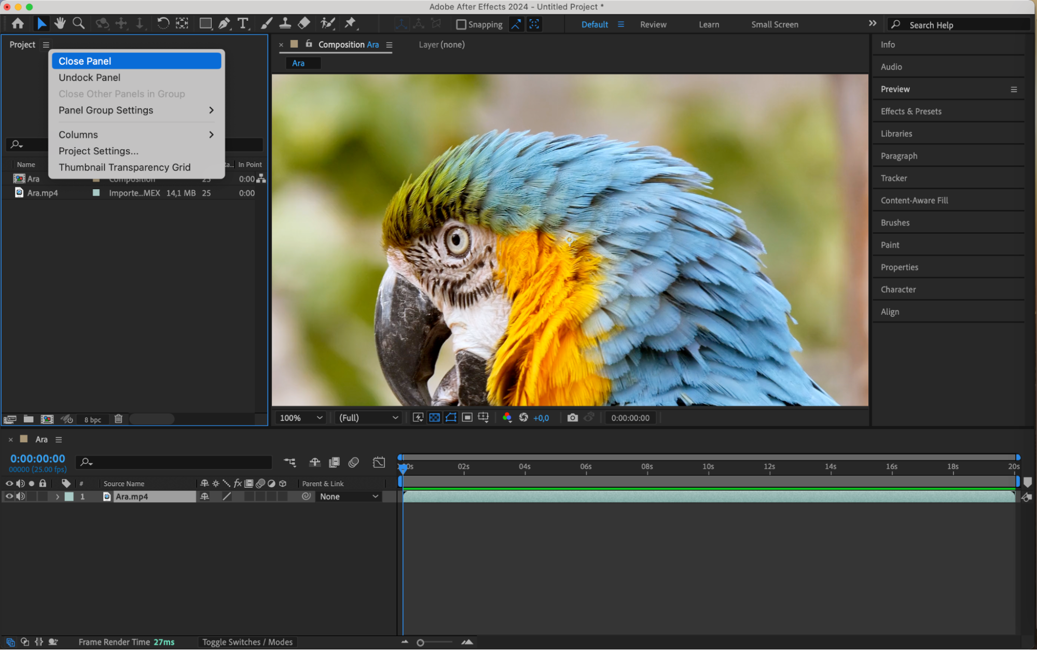Select the Hand tool
Viewport: 1037px width, 650px height.
pos(60,23)
